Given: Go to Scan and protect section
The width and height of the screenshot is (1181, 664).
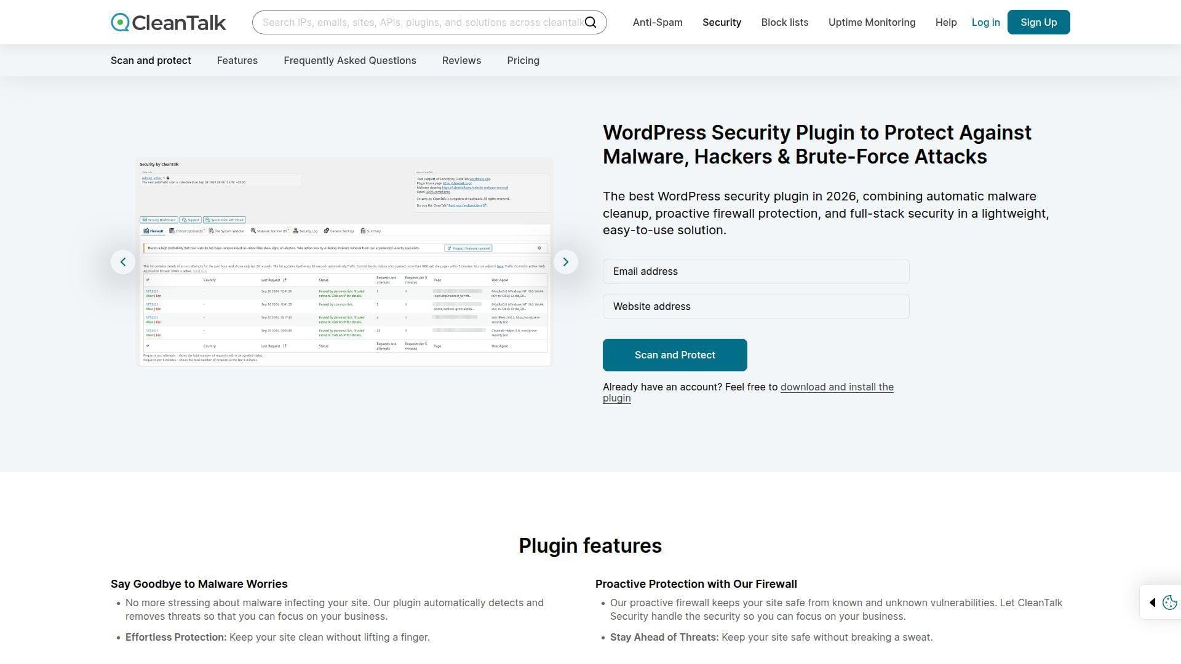Looking at the screenshot, I should (151, 60).
